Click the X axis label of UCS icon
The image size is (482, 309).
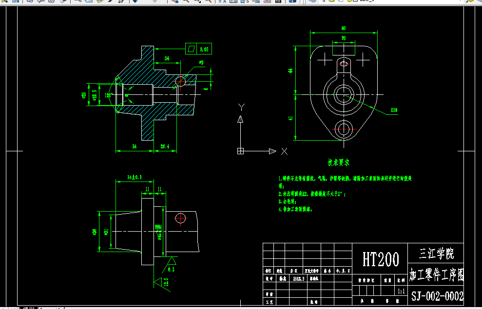pos(284,151)
